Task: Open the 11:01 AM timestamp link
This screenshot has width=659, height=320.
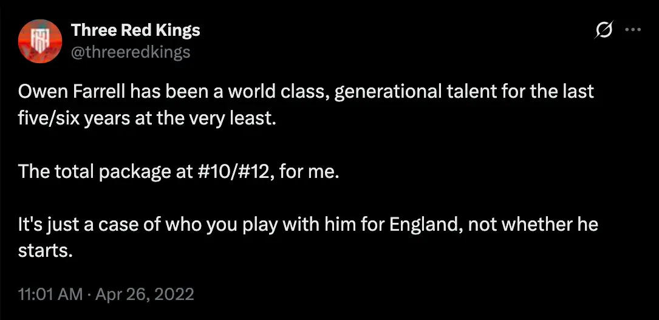Action: click(50, 294)
